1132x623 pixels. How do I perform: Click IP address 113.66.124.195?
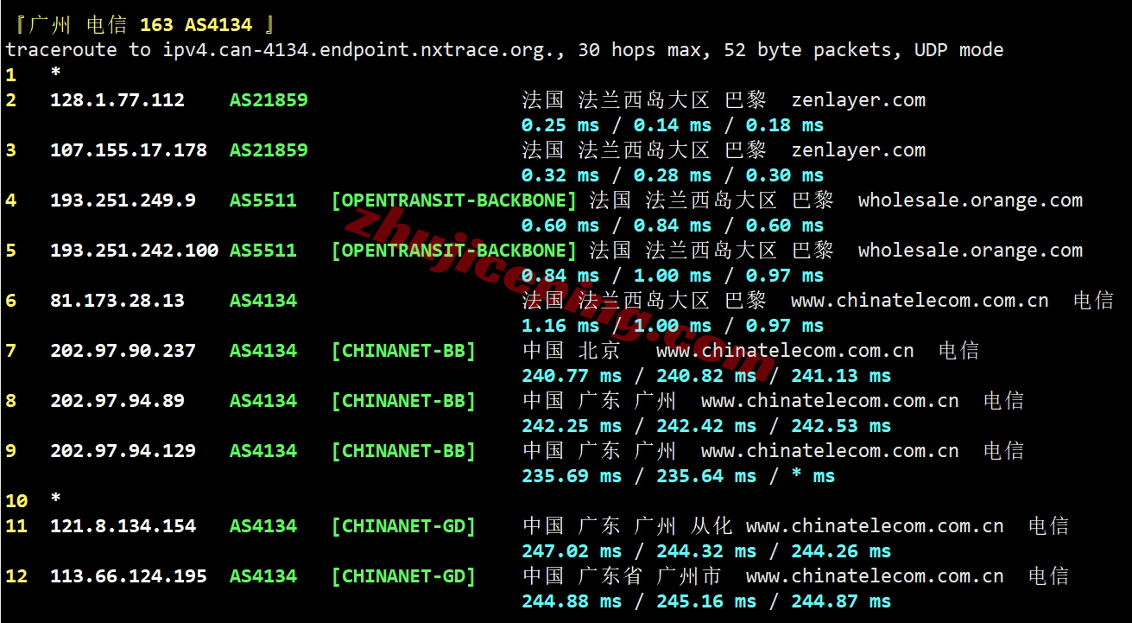click(129, 576)
